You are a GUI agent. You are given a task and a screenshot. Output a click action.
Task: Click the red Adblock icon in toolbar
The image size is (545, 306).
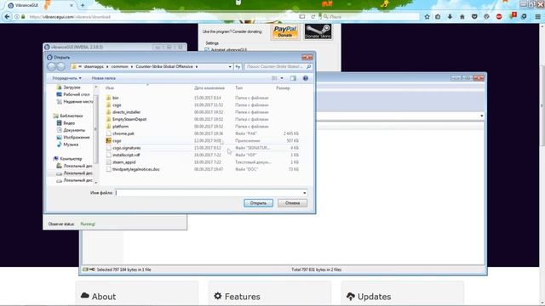pos(499,17)
